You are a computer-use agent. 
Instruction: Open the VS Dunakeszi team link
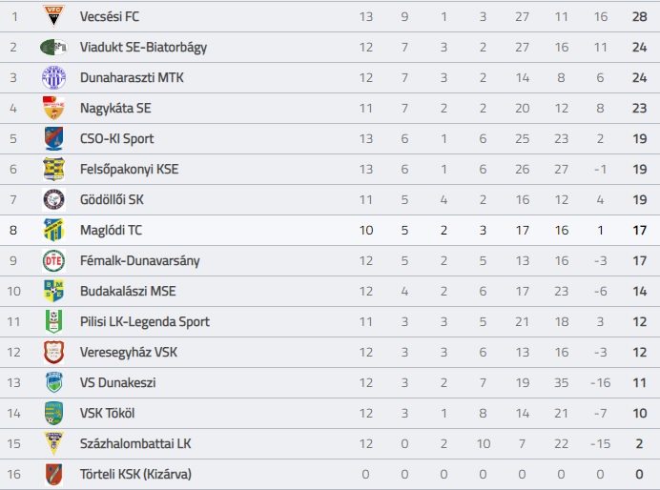coord(117,383)
